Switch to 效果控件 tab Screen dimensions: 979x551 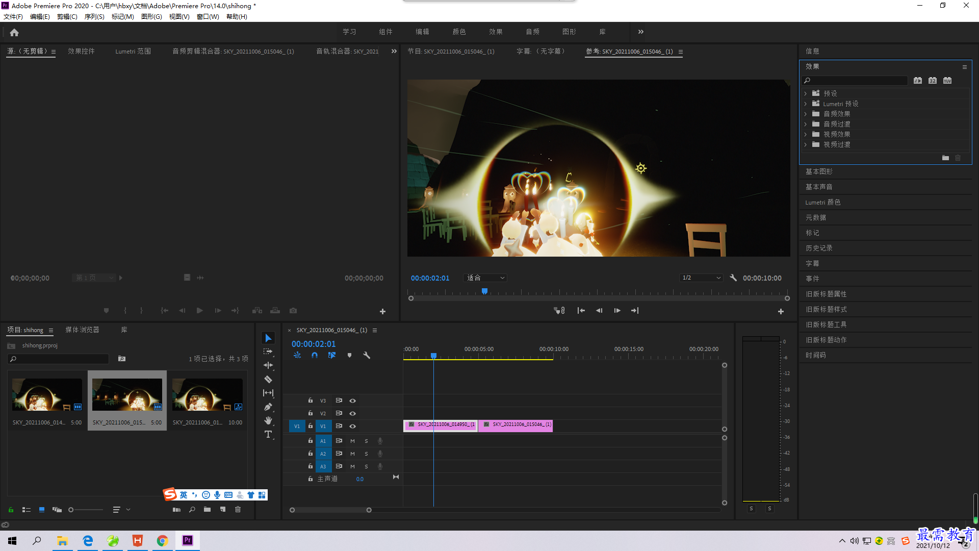(x=81, y=52)
